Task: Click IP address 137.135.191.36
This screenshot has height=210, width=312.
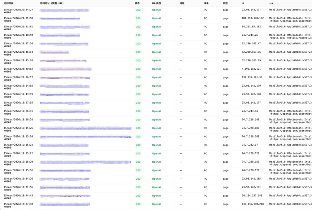Action: pyautogui.click(x=252, y=77)
